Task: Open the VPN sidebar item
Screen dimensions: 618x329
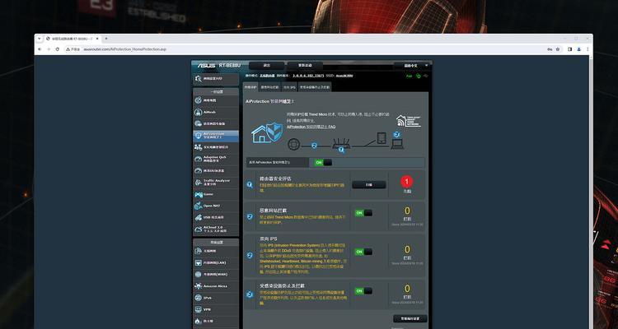Action: pyautogui.click(x=216, y=310)
